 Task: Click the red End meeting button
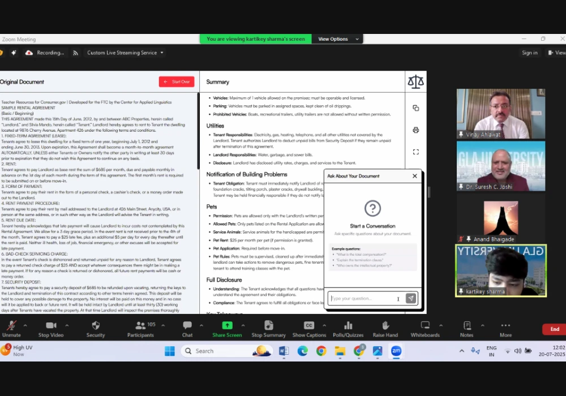click(x=554, y=329)
